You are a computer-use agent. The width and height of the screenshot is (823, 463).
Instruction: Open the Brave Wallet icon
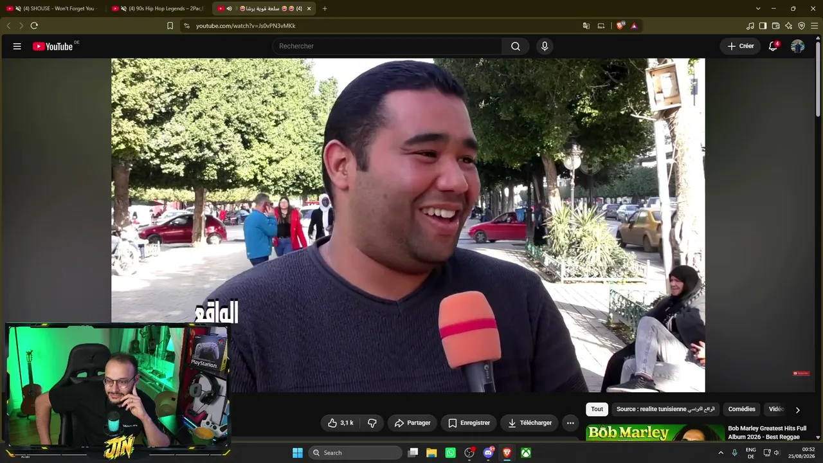776,26
